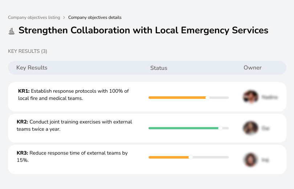This screenshot has height=189, width=294.
Task: Click the blurred owner name in the KR3 row
Action: (x=265, y=160)
